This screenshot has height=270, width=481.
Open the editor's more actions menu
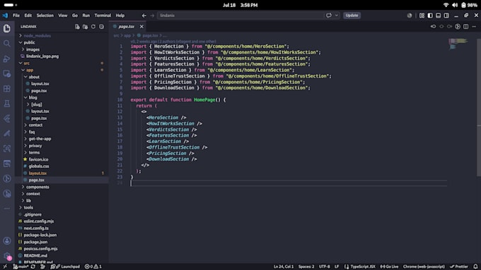pos(474,27)
